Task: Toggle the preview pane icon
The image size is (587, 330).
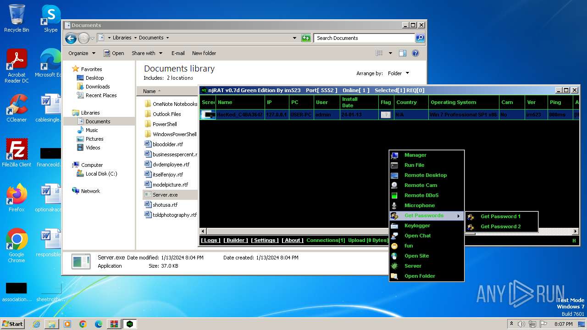Action: [x=403, y=53]
